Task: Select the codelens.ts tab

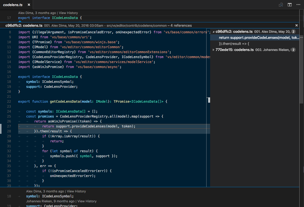Action: [13, 5]
